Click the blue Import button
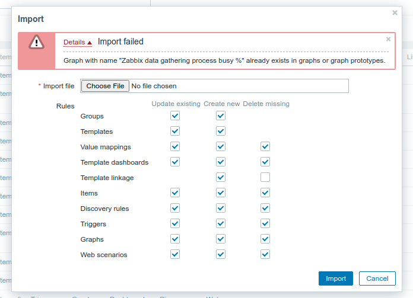This screenshot has width=413, height=298. coord(336,278)
